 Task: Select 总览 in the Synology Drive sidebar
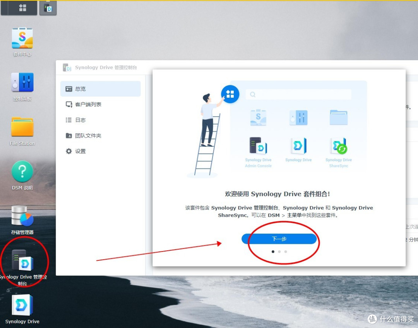[80, 88]
